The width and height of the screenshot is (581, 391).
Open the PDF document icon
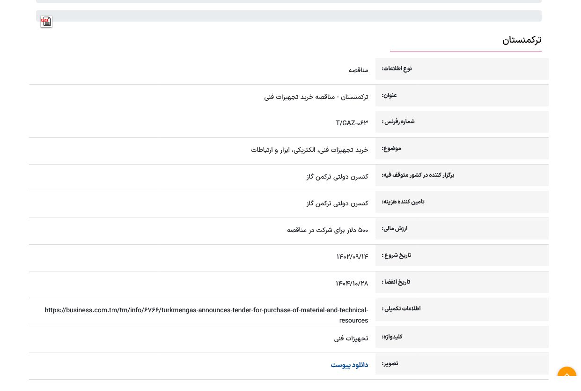point(46,22)
